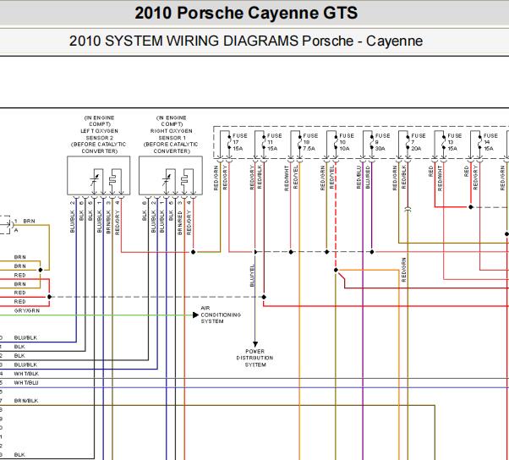The image size is (509, 460).
Task: Select the variable resistor symbol in left oxygen sensor
Action: tap(96, 181)
